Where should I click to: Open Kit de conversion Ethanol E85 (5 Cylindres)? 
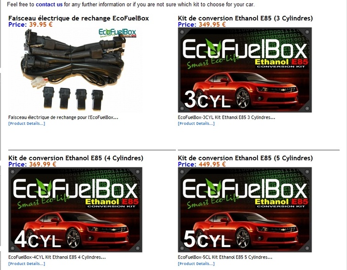(245, 158)
